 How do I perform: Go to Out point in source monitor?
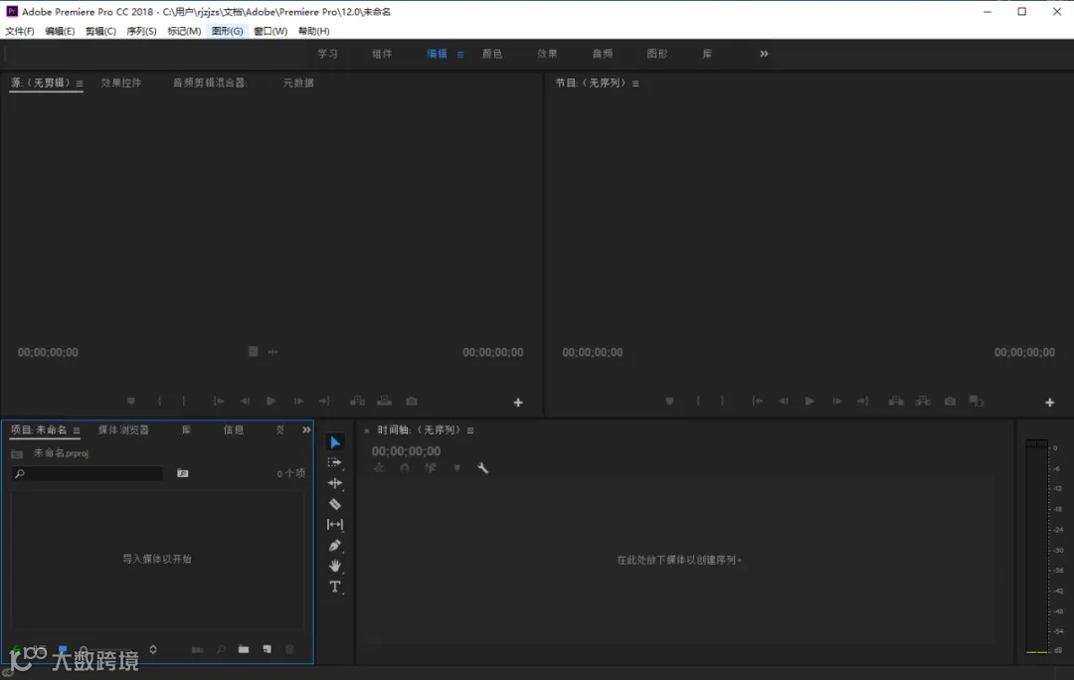324,402
